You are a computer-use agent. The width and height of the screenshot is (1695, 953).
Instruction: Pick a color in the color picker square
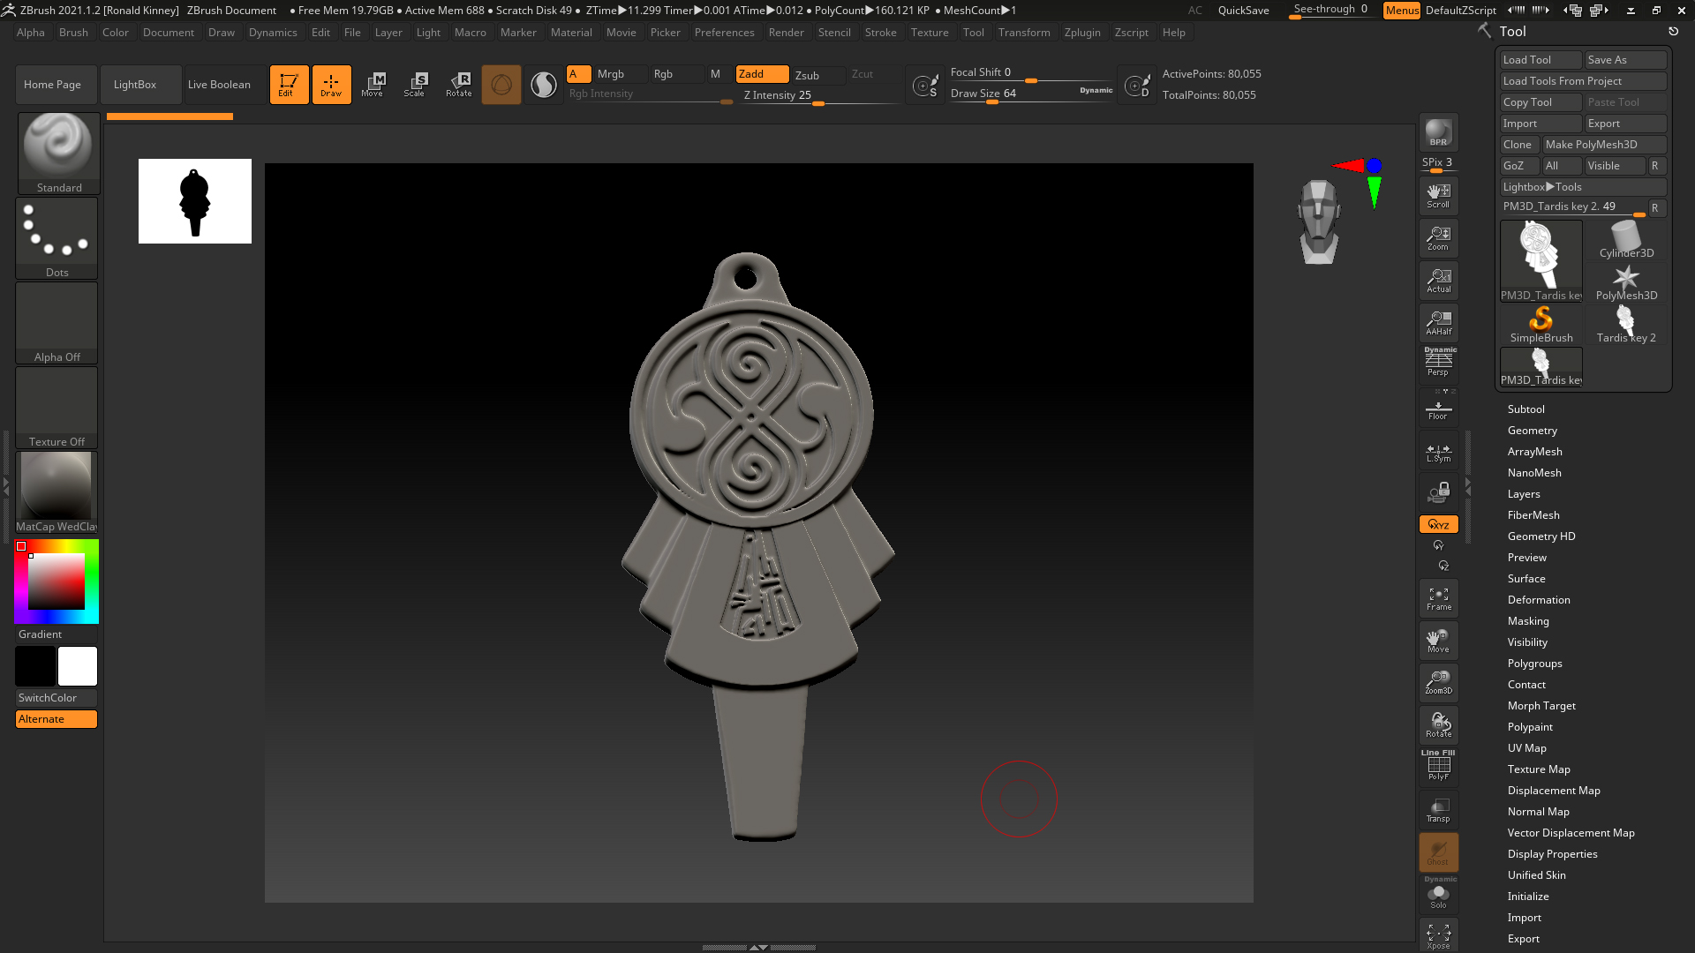(x=56, y=582)
